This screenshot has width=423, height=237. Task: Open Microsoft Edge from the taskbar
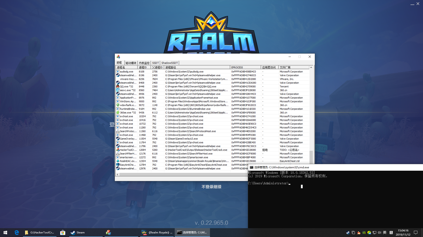point(17,232)
